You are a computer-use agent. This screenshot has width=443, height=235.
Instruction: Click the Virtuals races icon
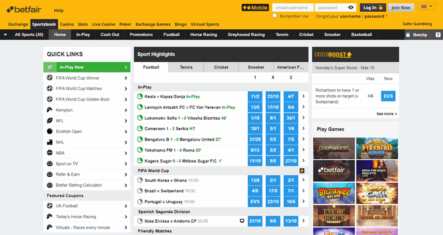[50, 227]
